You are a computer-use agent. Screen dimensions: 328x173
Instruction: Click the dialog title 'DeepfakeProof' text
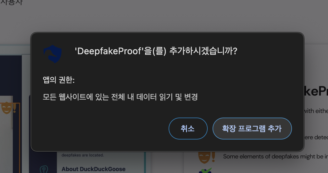tap(110, 51)
